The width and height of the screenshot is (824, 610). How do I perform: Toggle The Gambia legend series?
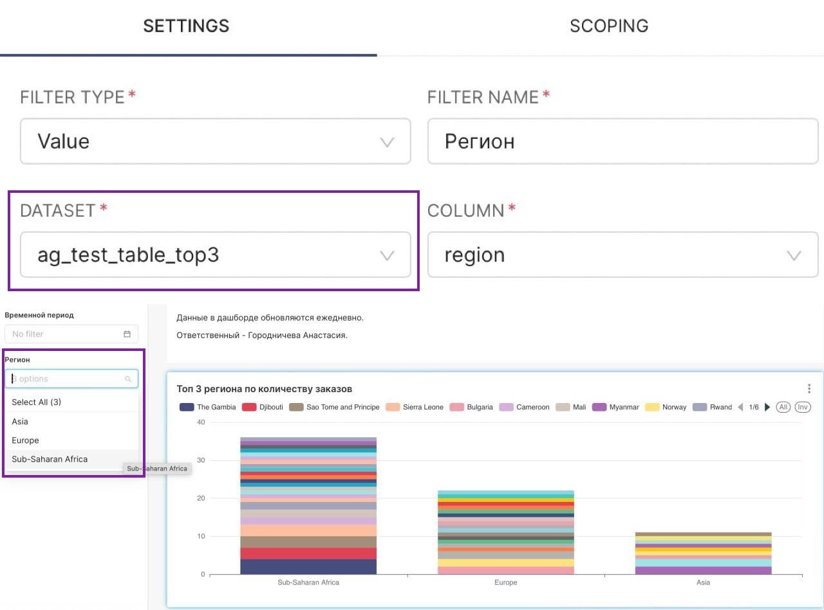208,408
